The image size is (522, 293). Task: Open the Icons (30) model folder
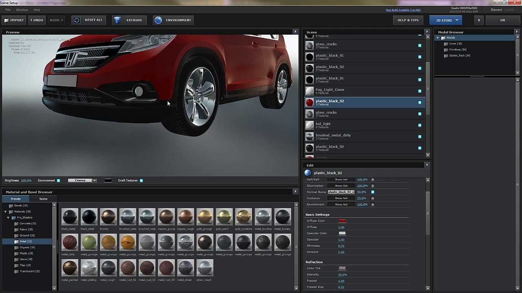coord(456,44)
